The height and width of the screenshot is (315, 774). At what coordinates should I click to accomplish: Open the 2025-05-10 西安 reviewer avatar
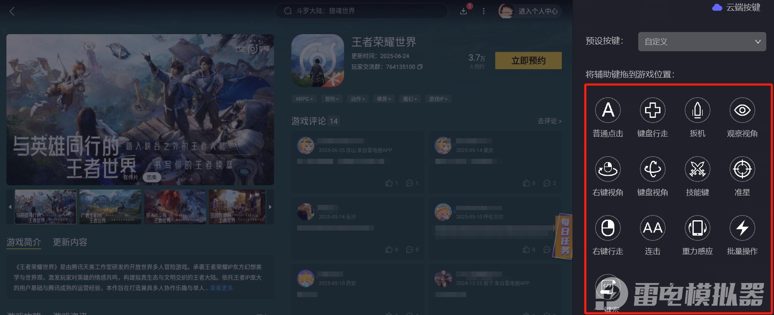pos(306,279)
